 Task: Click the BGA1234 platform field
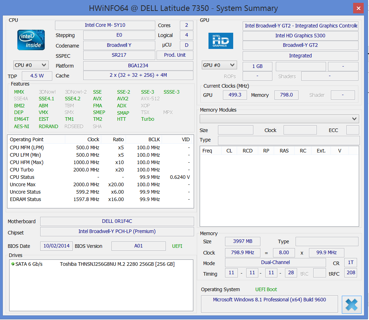138,65
